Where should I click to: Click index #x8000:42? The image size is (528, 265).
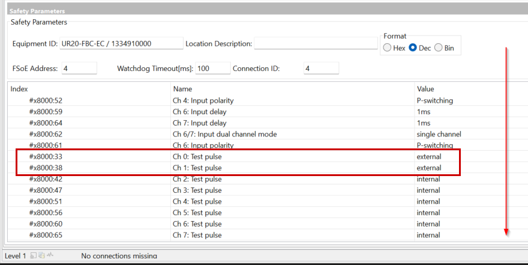click(46, 179)
